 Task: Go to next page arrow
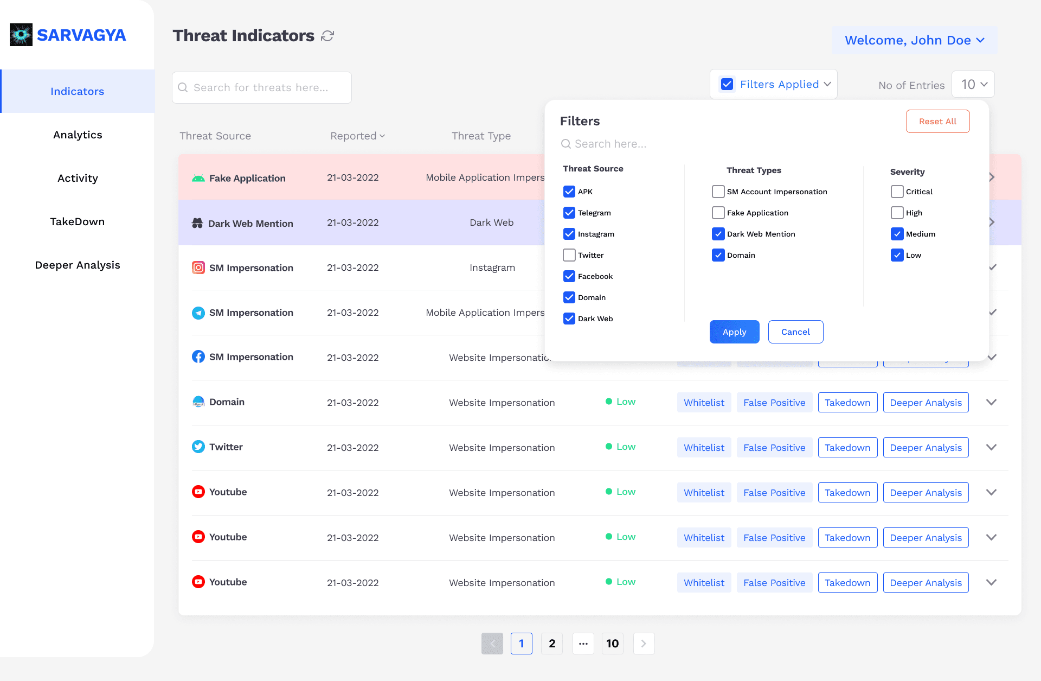tap(644, 644)
